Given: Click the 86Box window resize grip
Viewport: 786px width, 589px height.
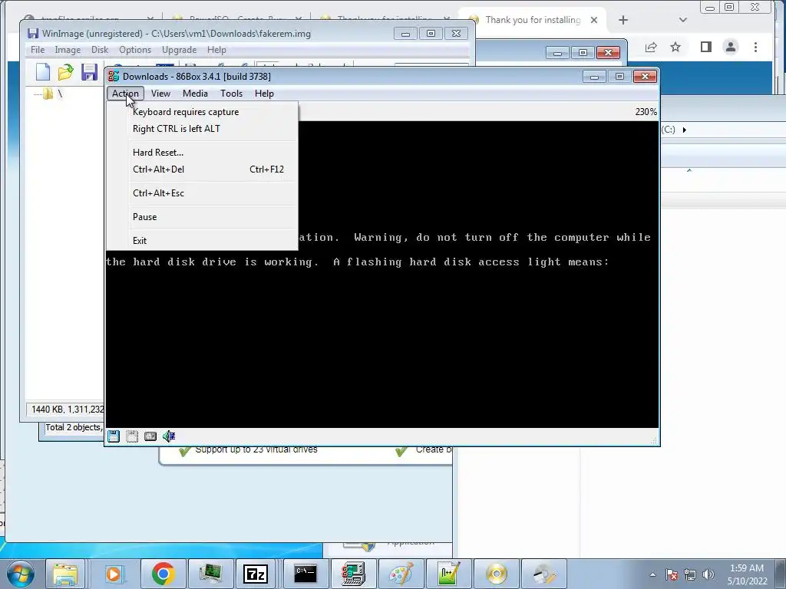Looking at the screenshot, I should tap(654, 440).
